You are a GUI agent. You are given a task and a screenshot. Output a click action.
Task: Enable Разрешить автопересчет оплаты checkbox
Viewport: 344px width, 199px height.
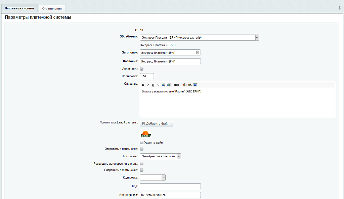(141, 164)
